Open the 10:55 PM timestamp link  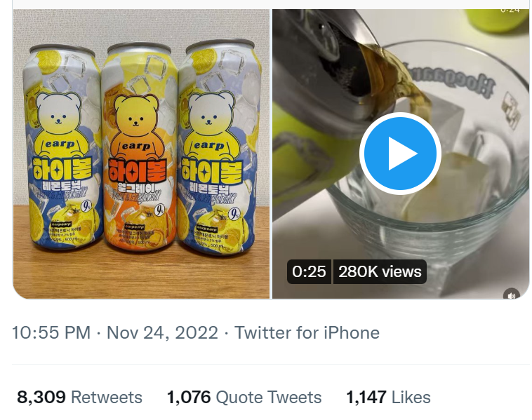(51, 332)
